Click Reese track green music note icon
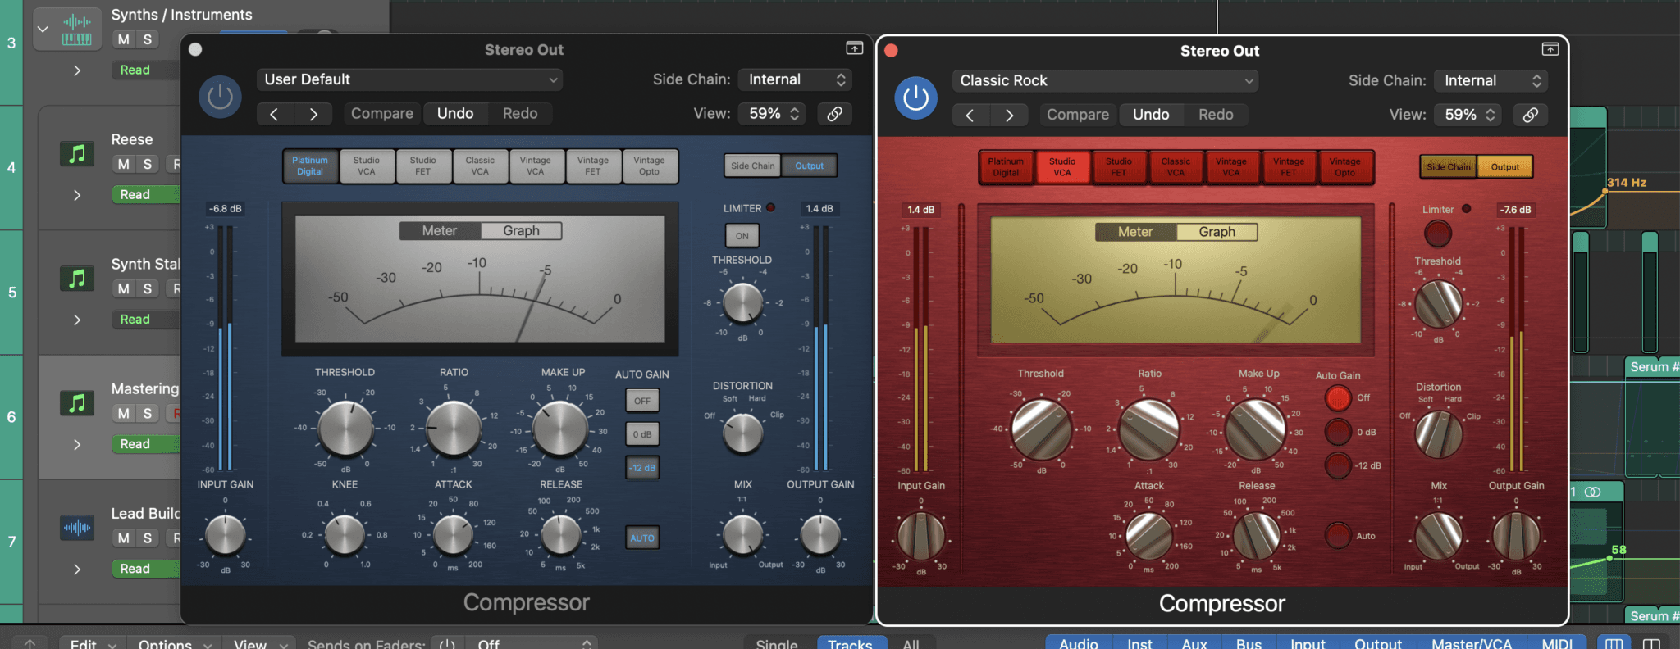Screen dimensions: 1680x649 click(x=77, y=153)
